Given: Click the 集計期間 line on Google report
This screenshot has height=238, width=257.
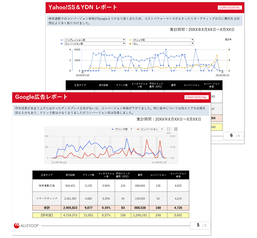Looking at the screenshot, I should click(169, 119).
